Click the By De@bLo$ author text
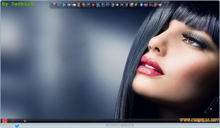This screenshot has width=220, height=128. point(18,4)
